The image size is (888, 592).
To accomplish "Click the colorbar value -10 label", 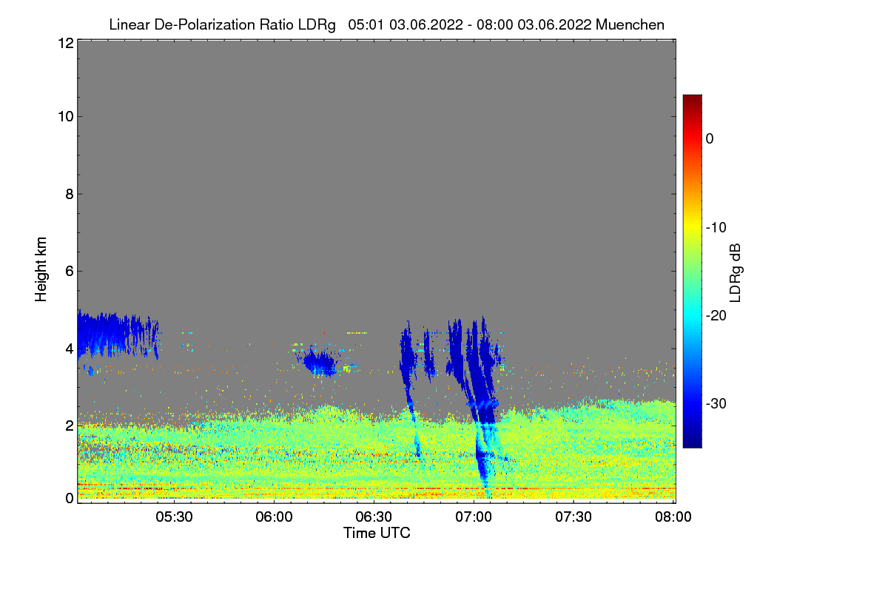I will tap(716, 227).
